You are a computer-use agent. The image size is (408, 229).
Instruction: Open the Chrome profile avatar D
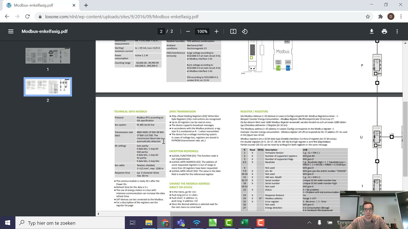(x=391, y=17)
